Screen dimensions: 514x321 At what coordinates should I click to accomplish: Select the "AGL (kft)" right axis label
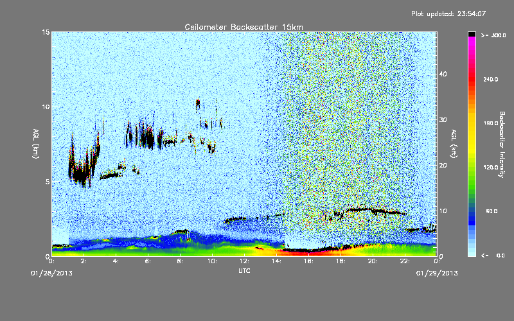click(x=454, y=143)
